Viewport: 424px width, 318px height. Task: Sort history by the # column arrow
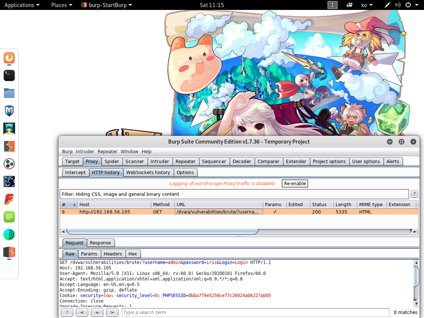tap(74, 204)
